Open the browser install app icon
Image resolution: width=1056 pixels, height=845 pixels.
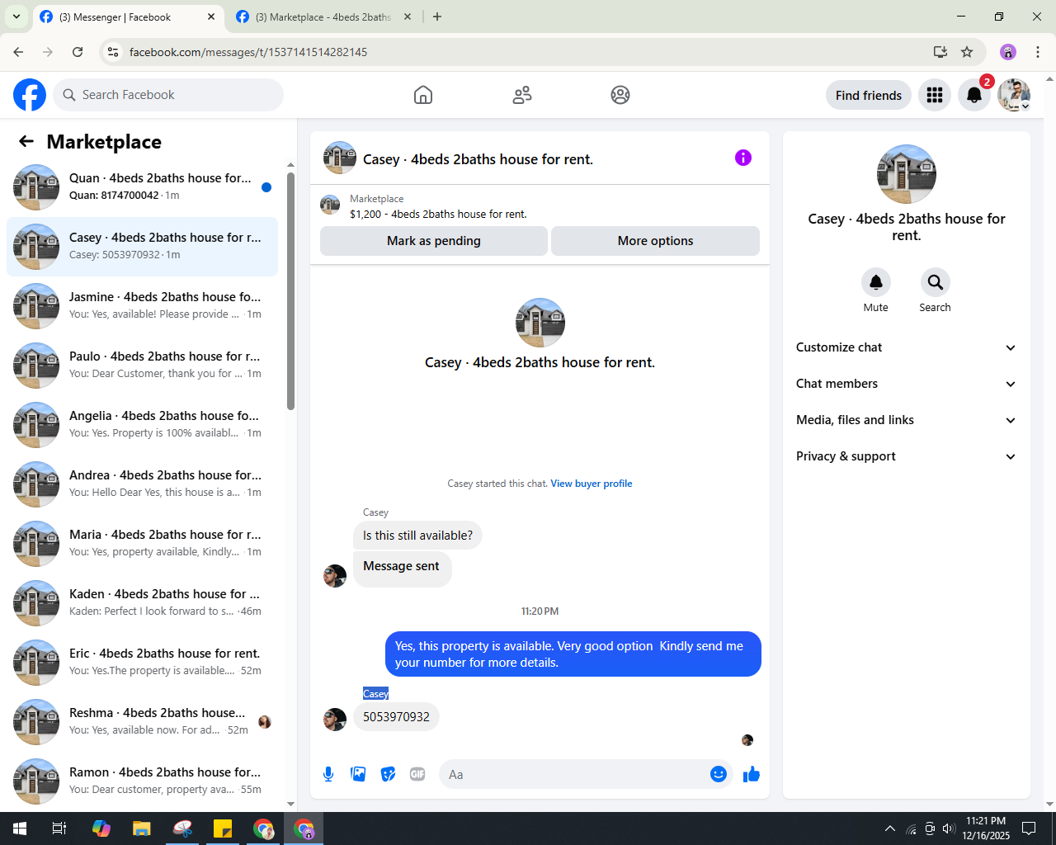[x=940, y=52]
